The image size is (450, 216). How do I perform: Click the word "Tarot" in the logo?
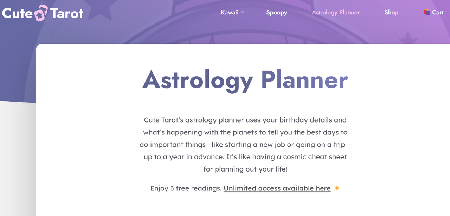click(x=67, y=13)
